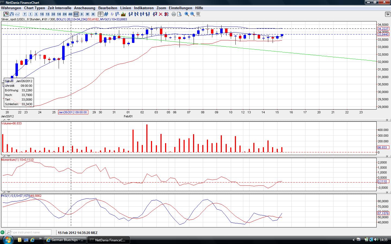391x244 pixels.
Task: Click the instrument name search field
Action: pyautogui.click(x=30, y=232)
